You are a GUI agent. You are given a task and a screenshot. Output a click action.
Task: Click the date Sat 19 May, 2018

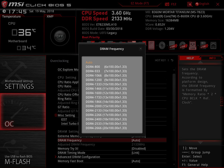(x=42, y=11)
